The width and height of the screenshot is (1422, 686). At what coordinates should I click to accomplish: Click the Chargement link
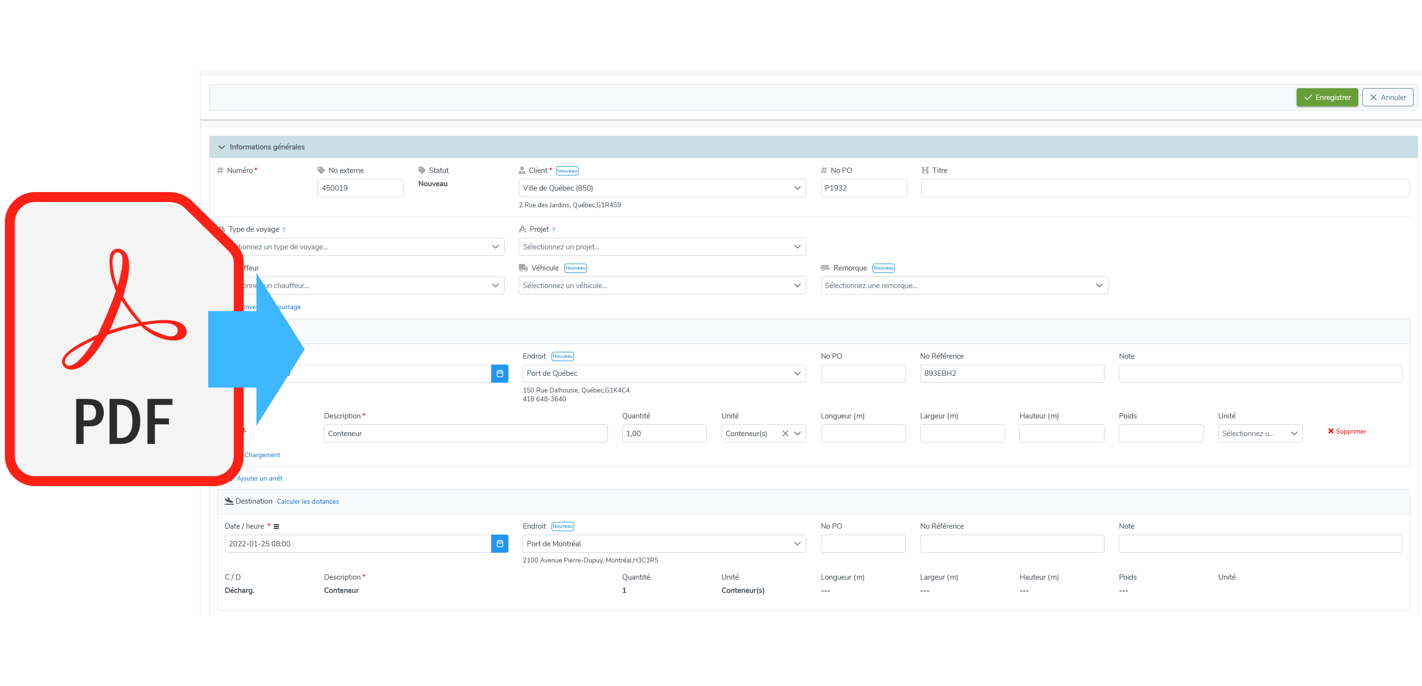pos(262,455)
